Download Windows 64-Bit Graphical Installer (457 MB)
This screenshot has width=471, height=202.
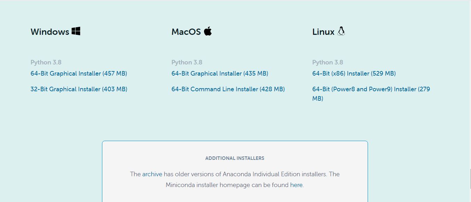pos(79,73)
